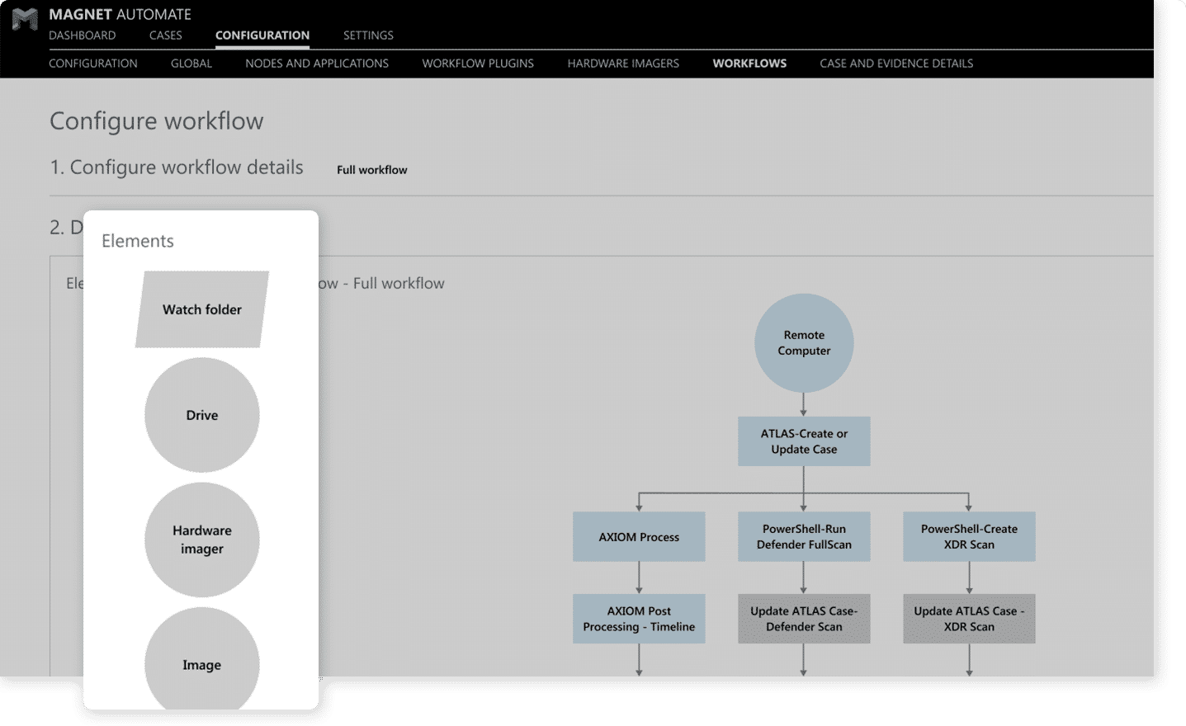The width and height of the screenshot is (1186, 726).
Task: Select the PowerShell-Run Defender FullScan node
Action: (804, 537)
